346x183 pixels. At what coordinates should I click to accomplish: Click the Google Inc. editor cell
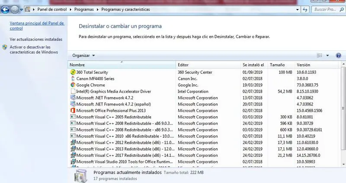click(188, 85)
